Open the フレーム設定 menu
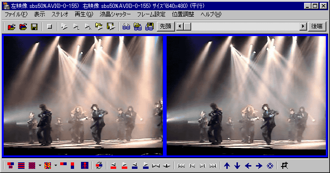This screenshot has height=173, width=330. tap(151, 14)
